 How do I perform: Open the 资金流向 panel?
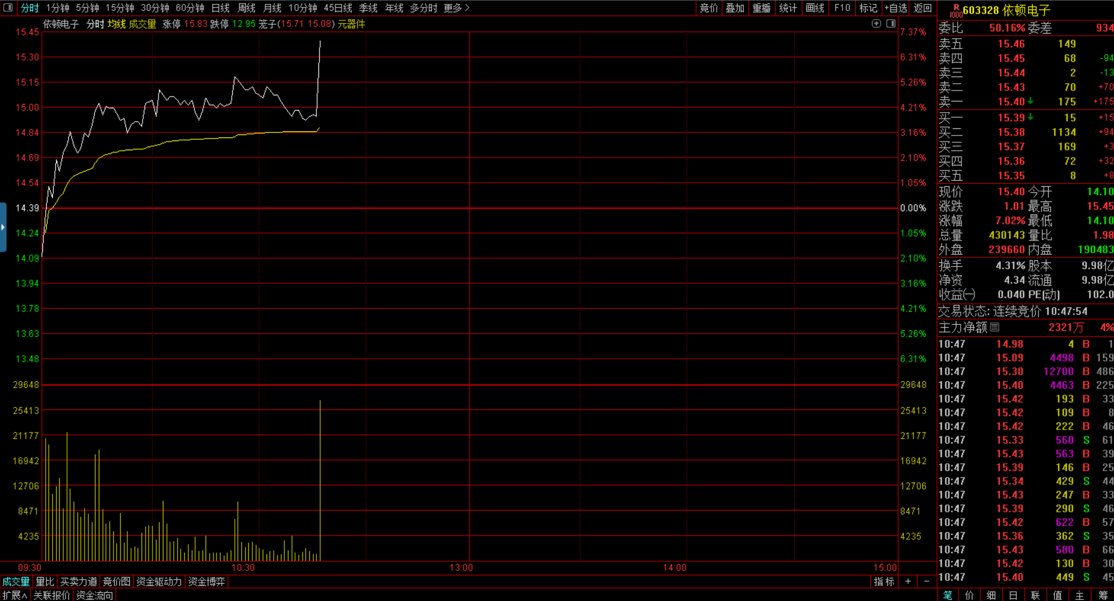(x=95, y=595)
